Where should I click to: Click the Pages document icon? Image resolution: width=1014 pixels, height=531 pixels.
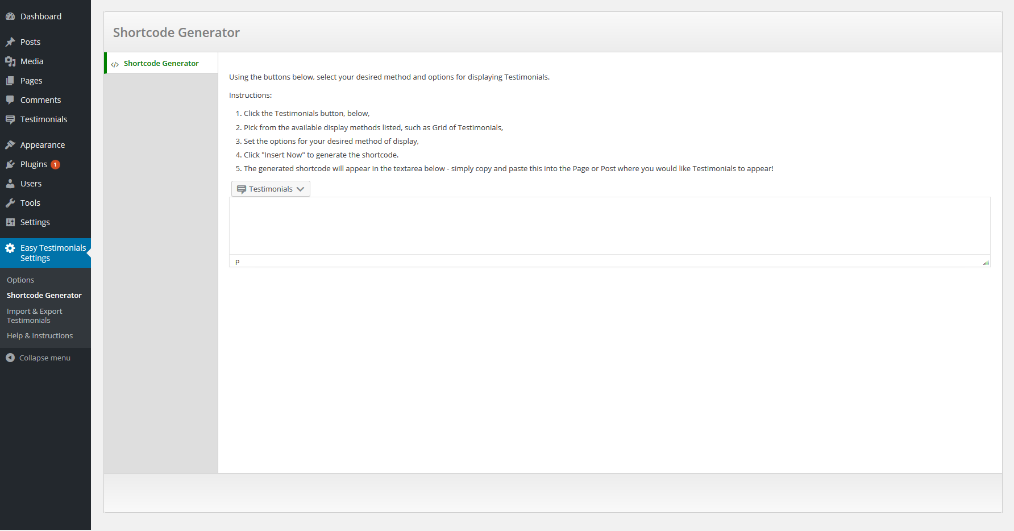pyautogui.click(x=10, y=81)
